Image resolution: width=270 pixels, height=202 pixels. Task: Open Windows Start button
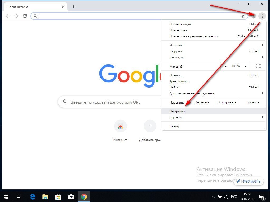[6, 197]
